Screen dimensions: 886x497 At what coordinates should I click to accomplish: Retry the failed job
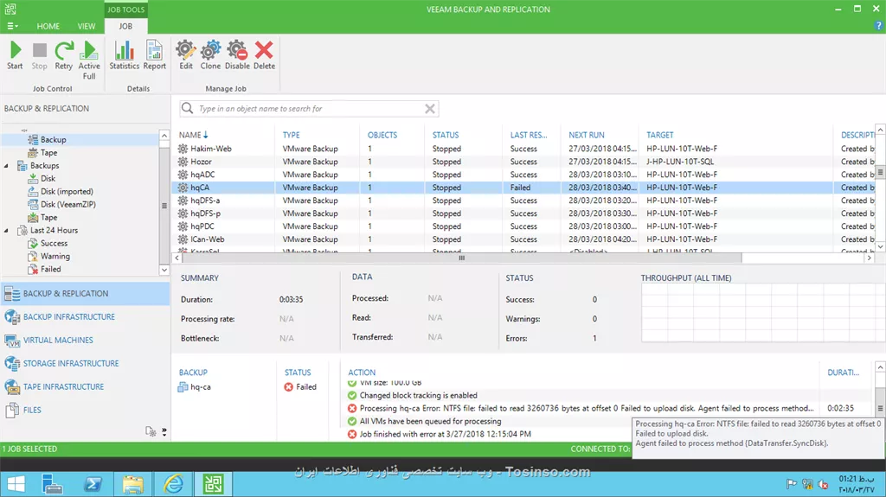pos(64,55)
